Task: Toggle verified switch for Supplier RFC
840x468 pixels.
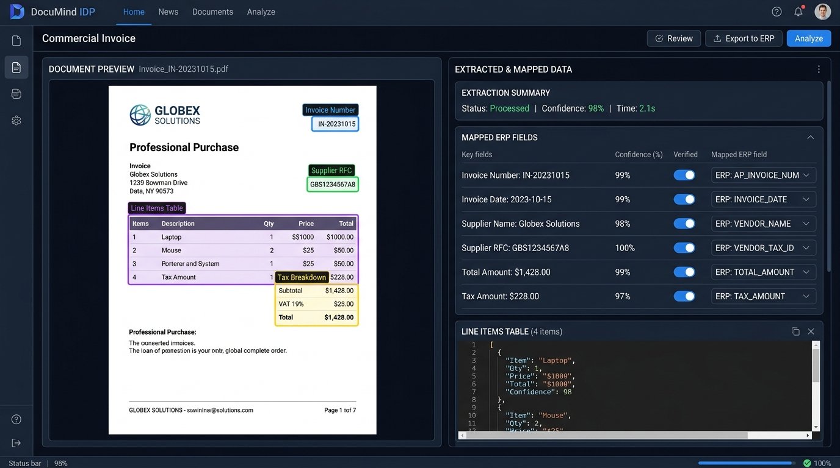Action: click(x=684, y=248)
